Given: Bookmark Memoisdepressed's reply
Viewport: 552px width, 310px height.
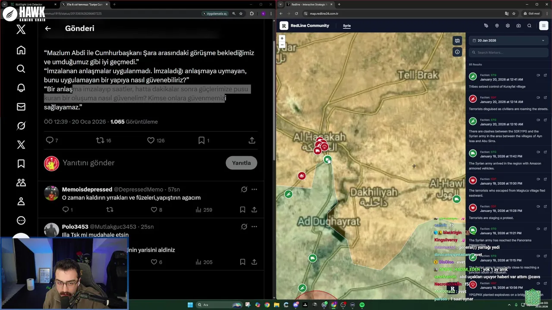Looking at the screenshot, I should (242, 210).
